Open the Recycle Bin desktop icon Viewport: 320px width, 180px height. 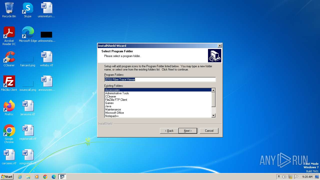coord(9,10)
